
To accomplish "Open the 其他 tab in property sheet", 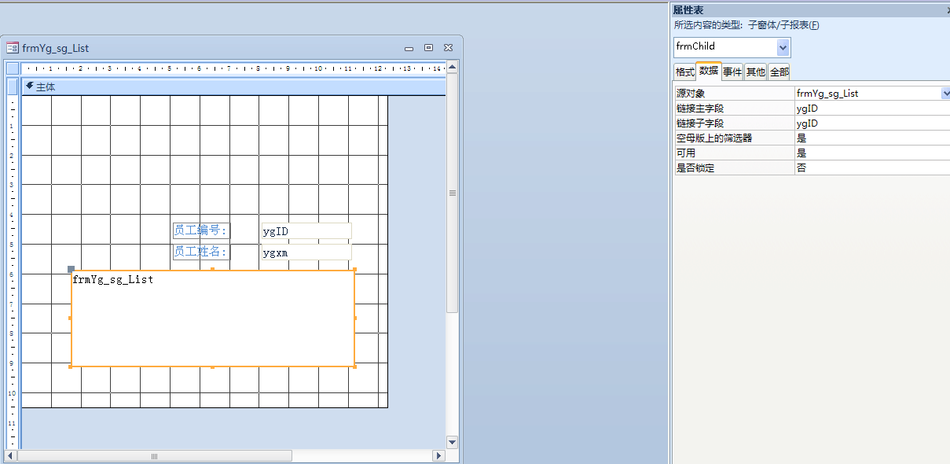I will point(755,72).
